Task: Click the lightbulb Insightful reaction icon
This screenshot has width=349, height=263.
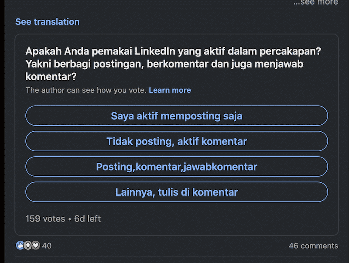Action: 27,246
